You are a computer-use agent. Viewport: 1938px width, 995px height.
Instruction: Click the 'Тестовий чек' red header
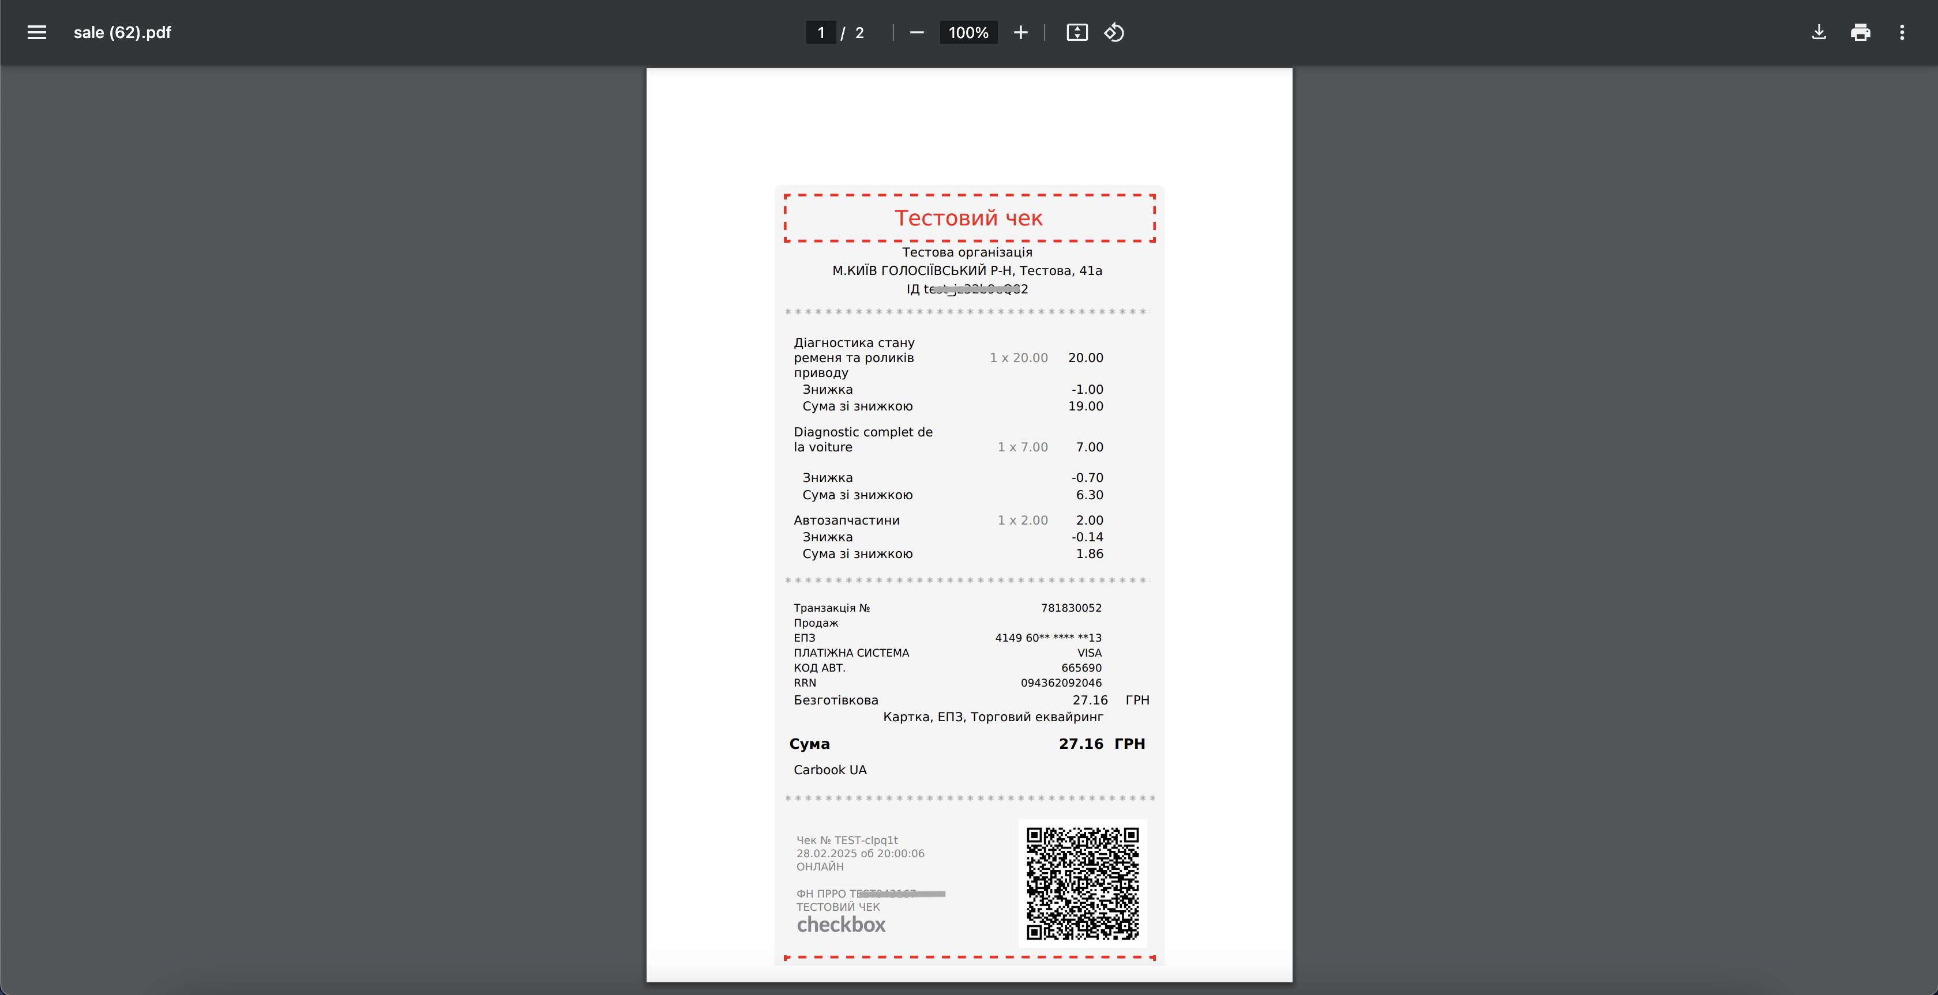pos(968,218)
